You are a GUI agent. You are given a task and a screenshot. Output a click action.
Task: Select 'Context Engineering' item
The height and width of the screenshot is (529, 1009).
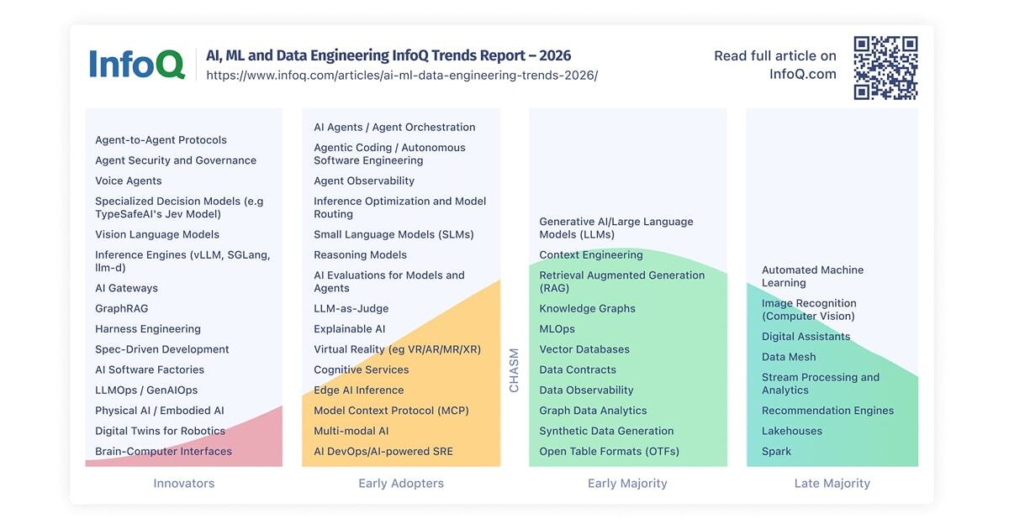click(591, 255)
